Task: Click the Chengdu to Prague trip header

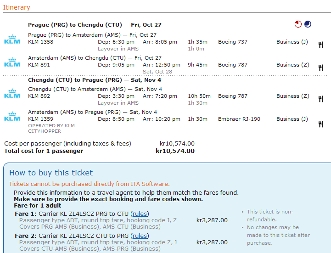Action: click(95, 80)
